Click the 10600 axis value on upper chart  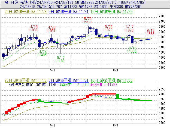coord(161,68)
